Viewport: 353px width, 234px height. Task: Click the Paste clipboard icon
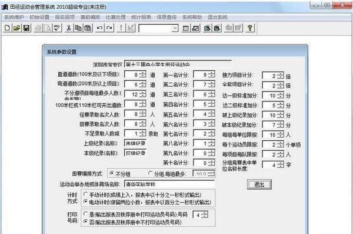pyautogui.click(x=88, y=28)
